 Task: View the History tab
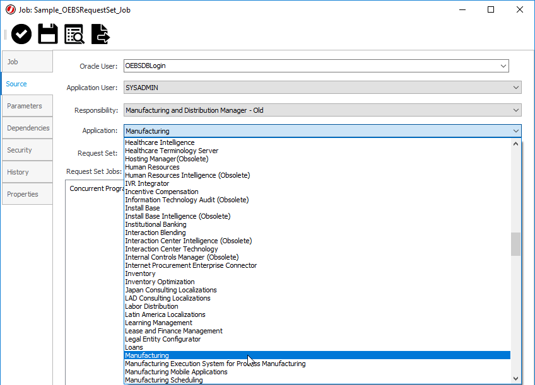pos(27,172)
